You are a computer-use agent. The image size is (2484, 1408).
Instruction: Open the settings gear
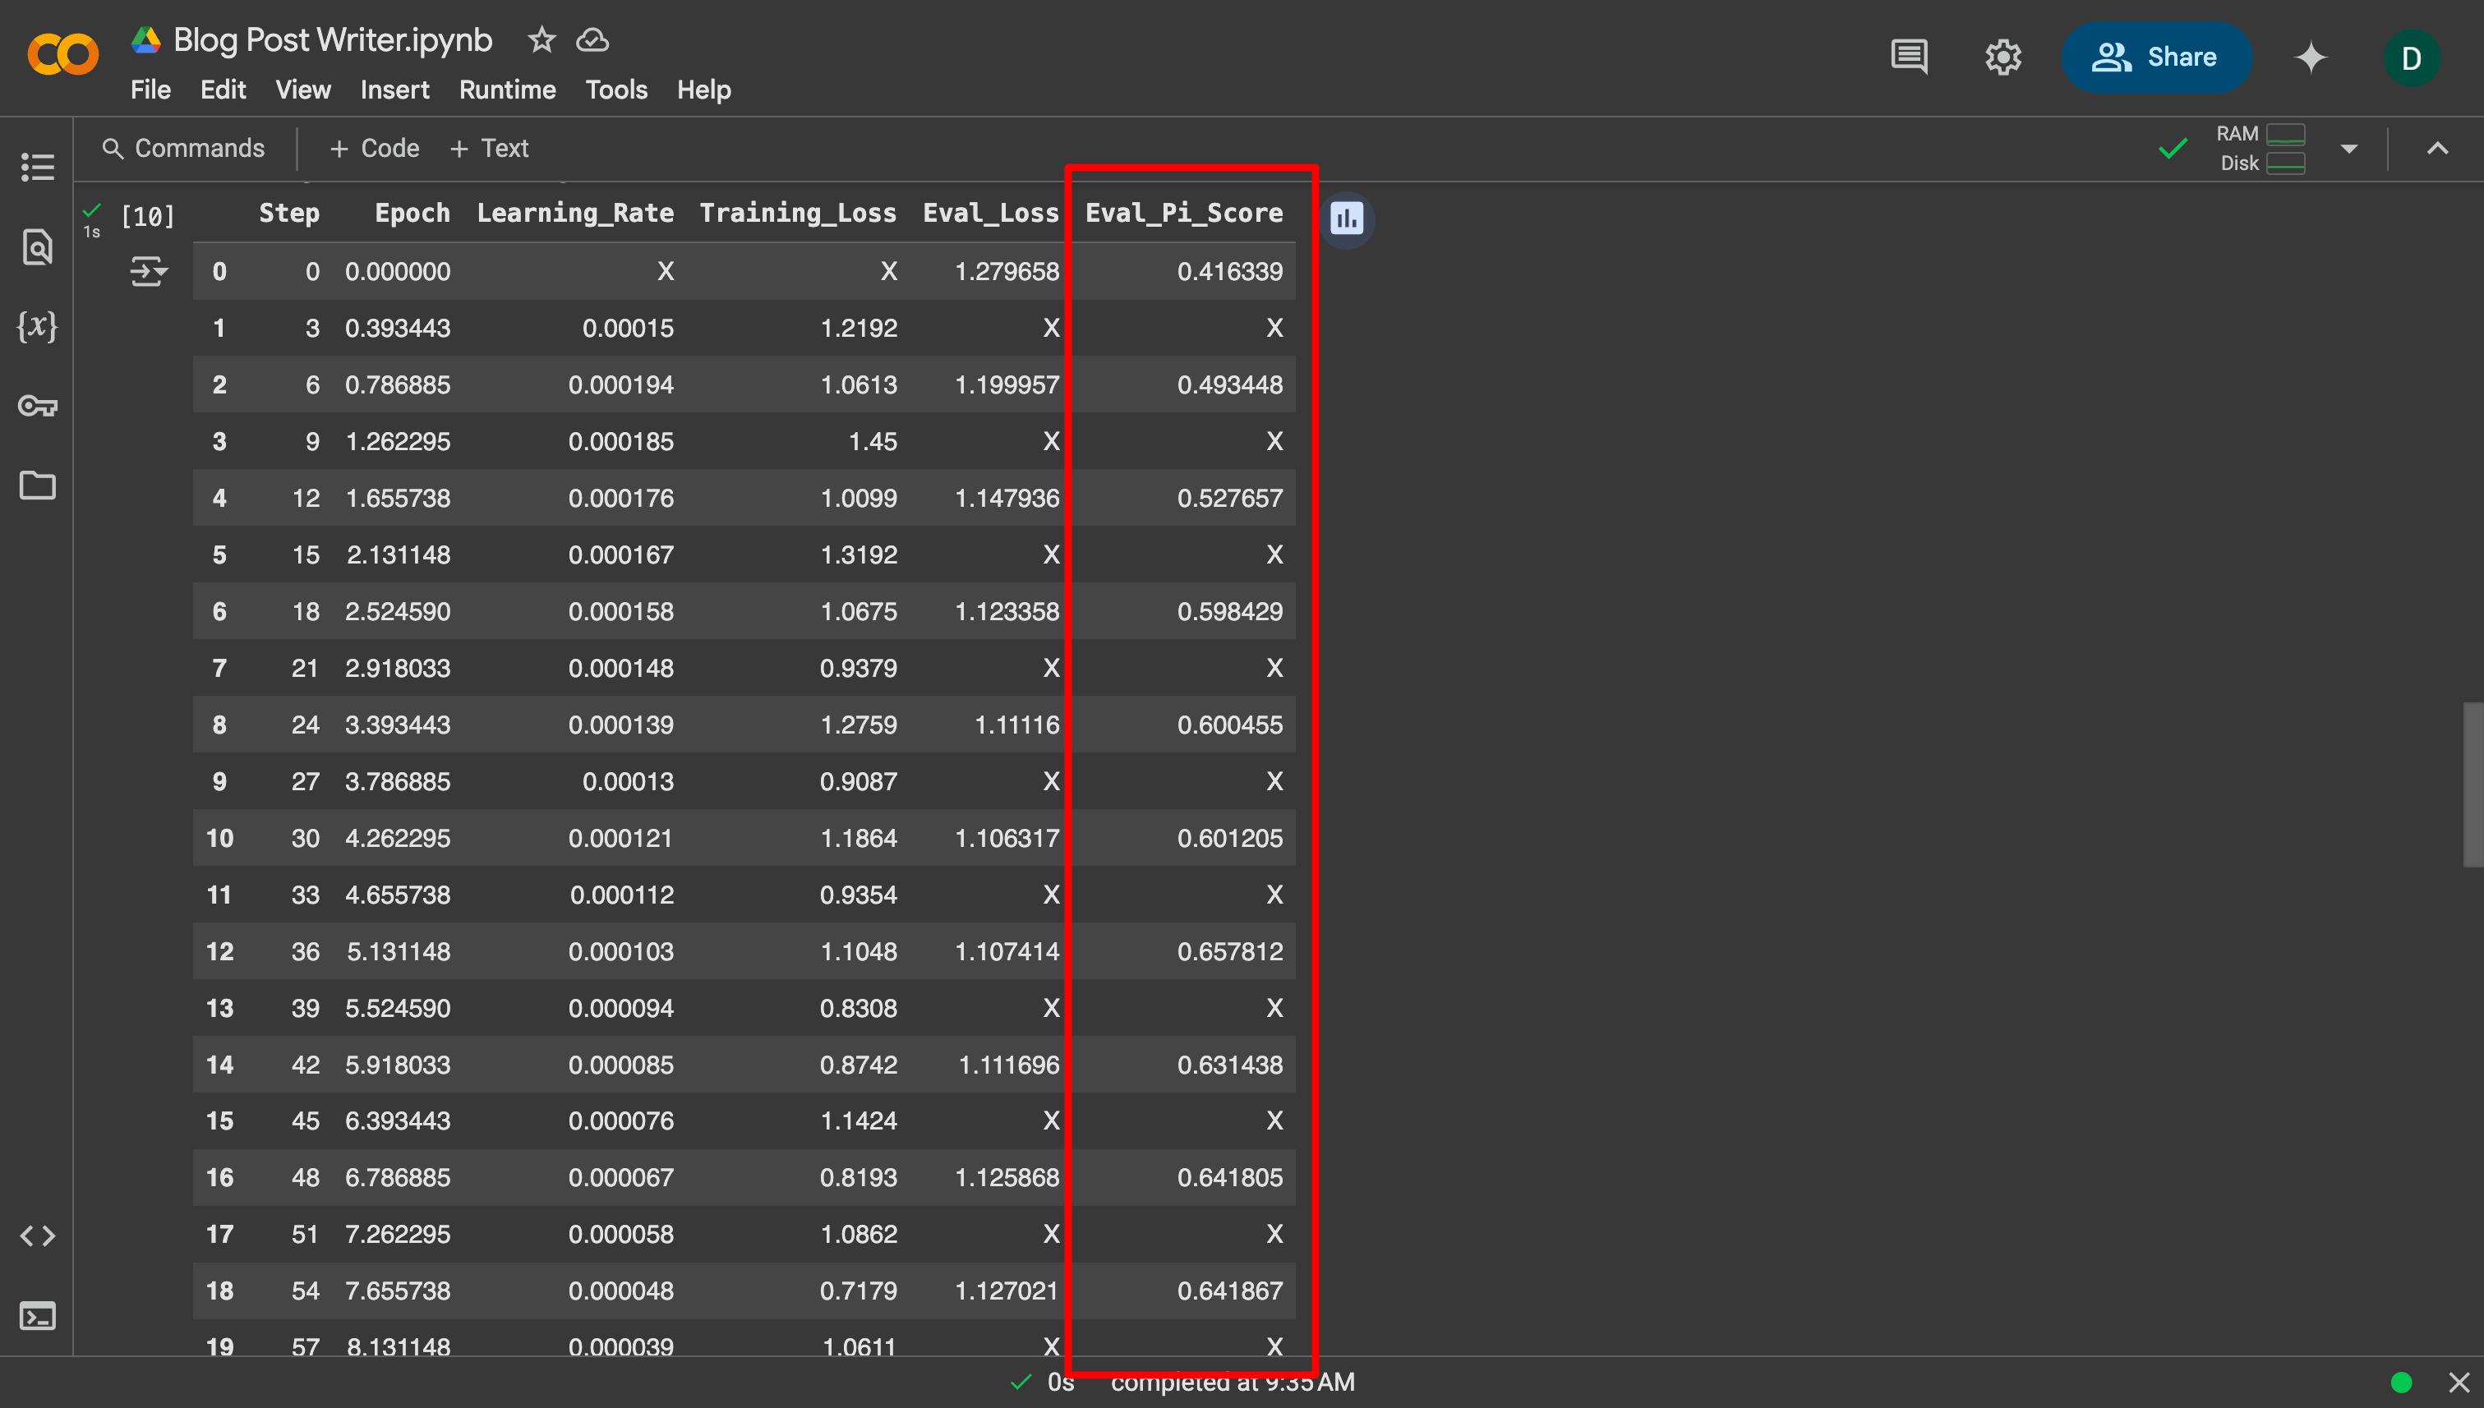(x=2003, y=57)
